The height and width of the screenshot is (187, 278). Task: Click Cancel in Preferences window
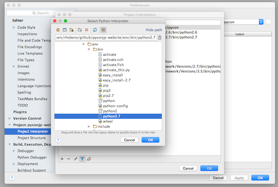click(x=218, y=178)
